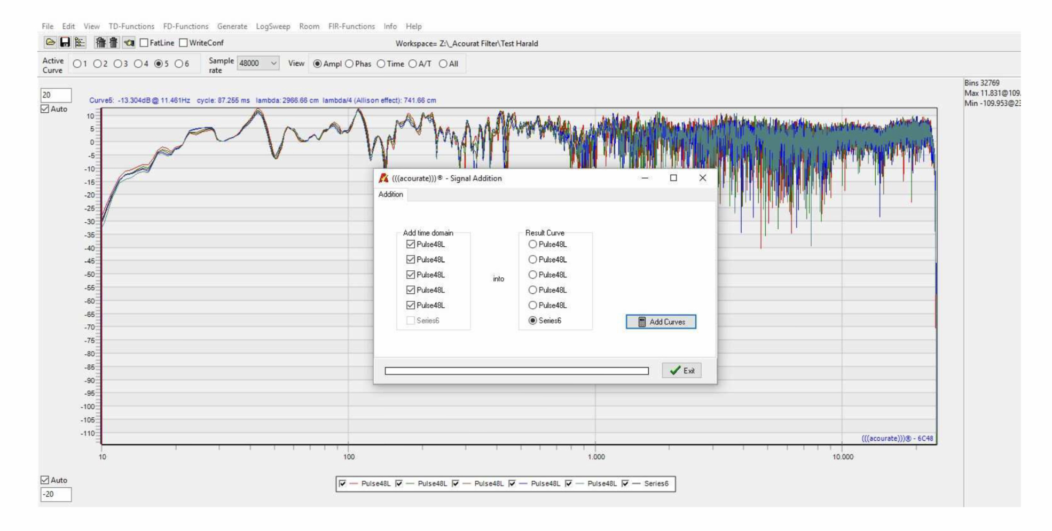Toggle fourth Pulse48L legend checkbox (blue line)

coord(512,483)
